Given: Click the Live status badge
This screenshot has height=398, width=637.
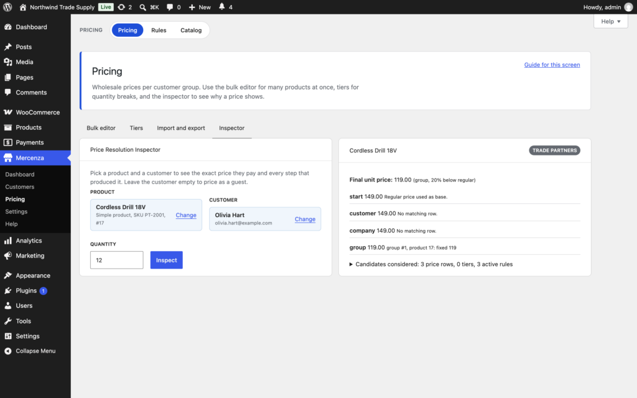Looking at the screenshot, I should 106,7.
